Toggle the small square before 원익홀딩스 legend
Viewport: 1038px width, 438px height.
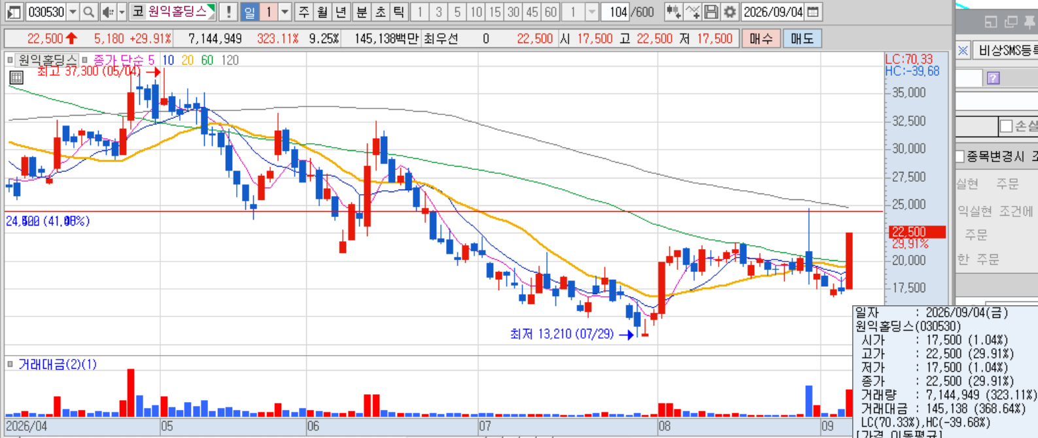pos(10,60)
